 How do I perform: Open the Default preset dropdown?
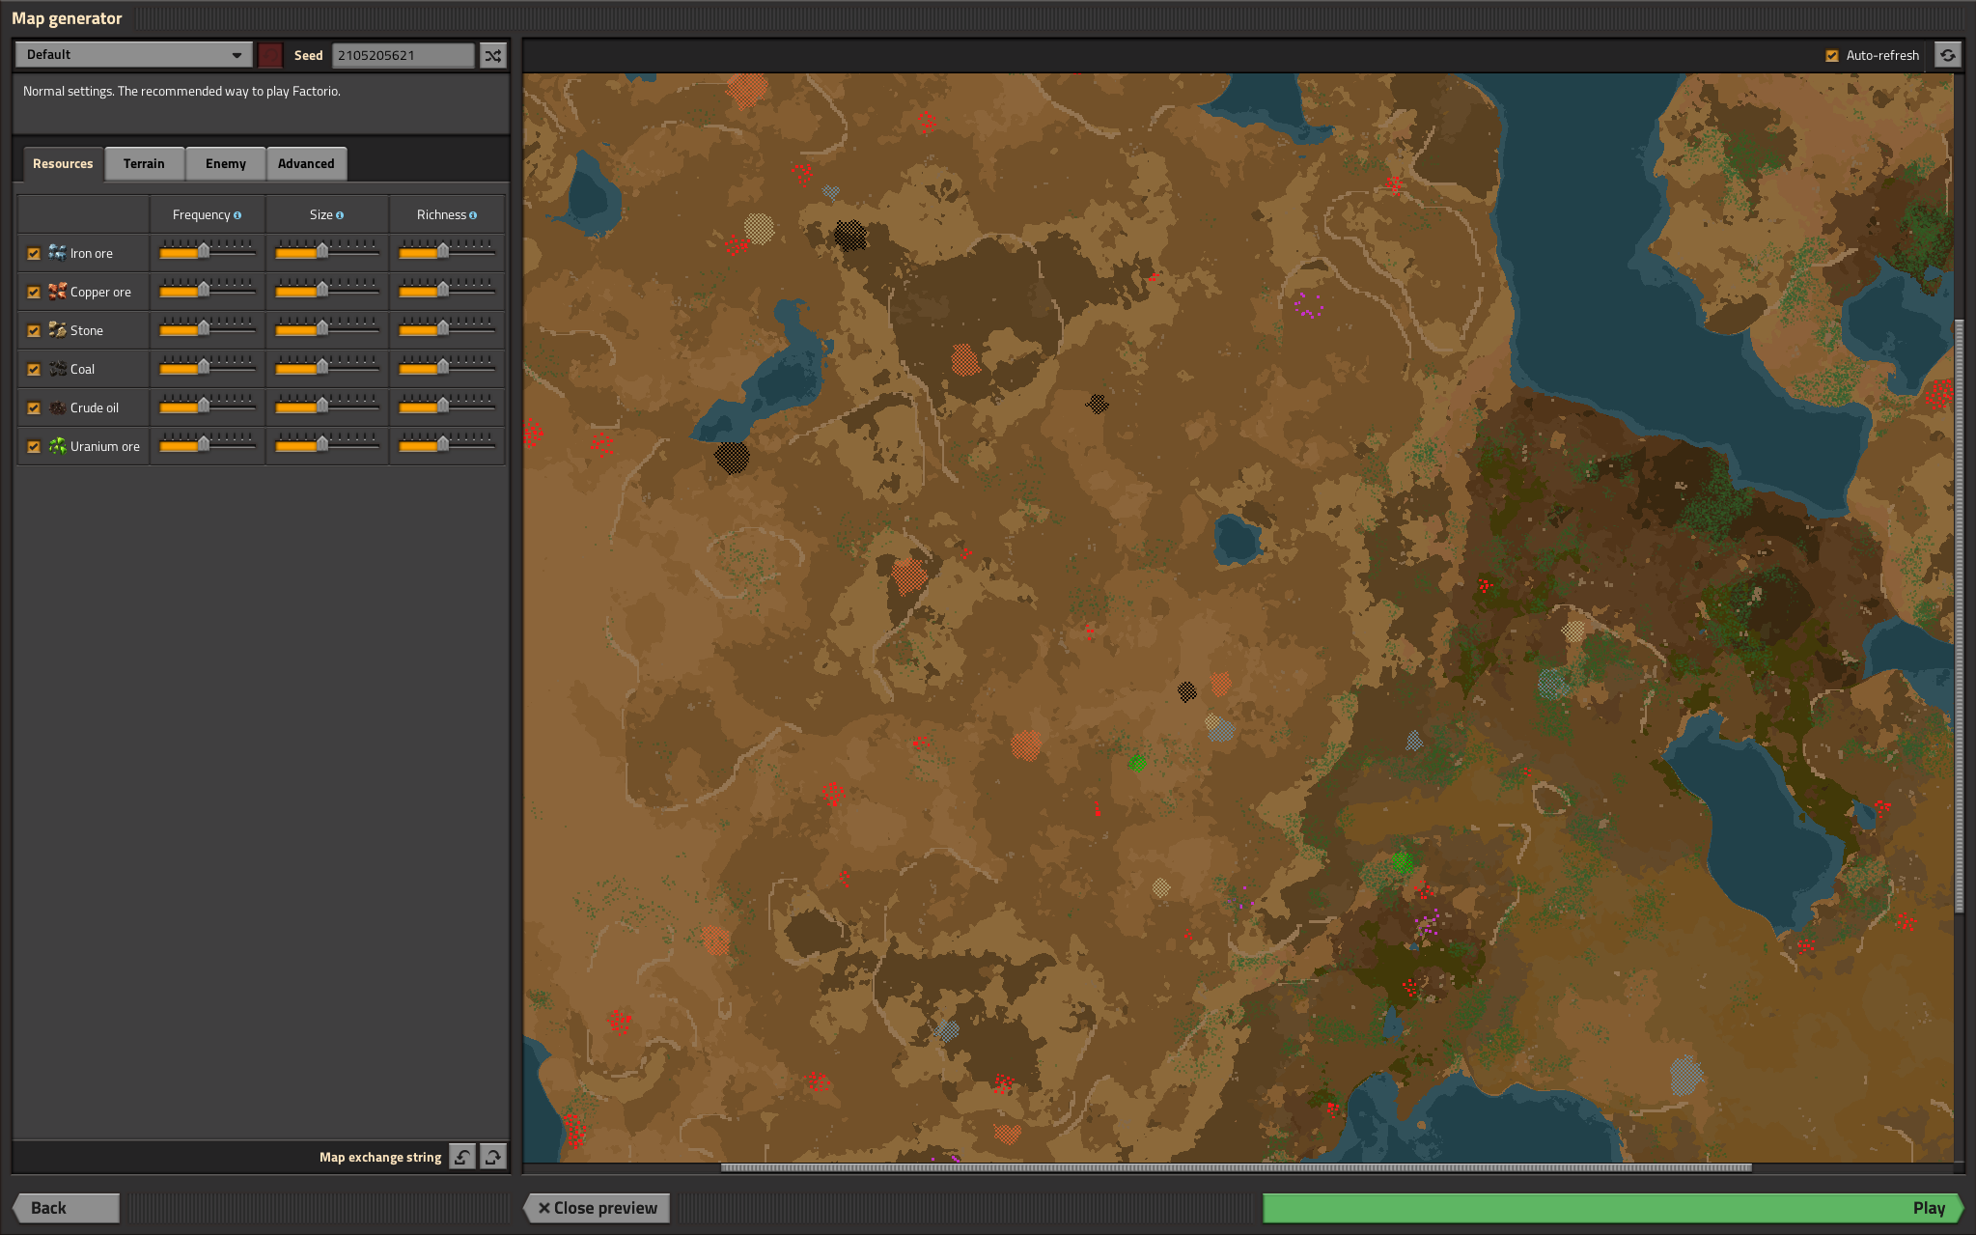point(133,55)
